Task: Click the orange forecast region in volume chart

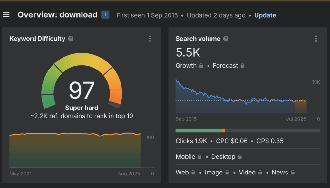Action: click(x=300, y=107)
